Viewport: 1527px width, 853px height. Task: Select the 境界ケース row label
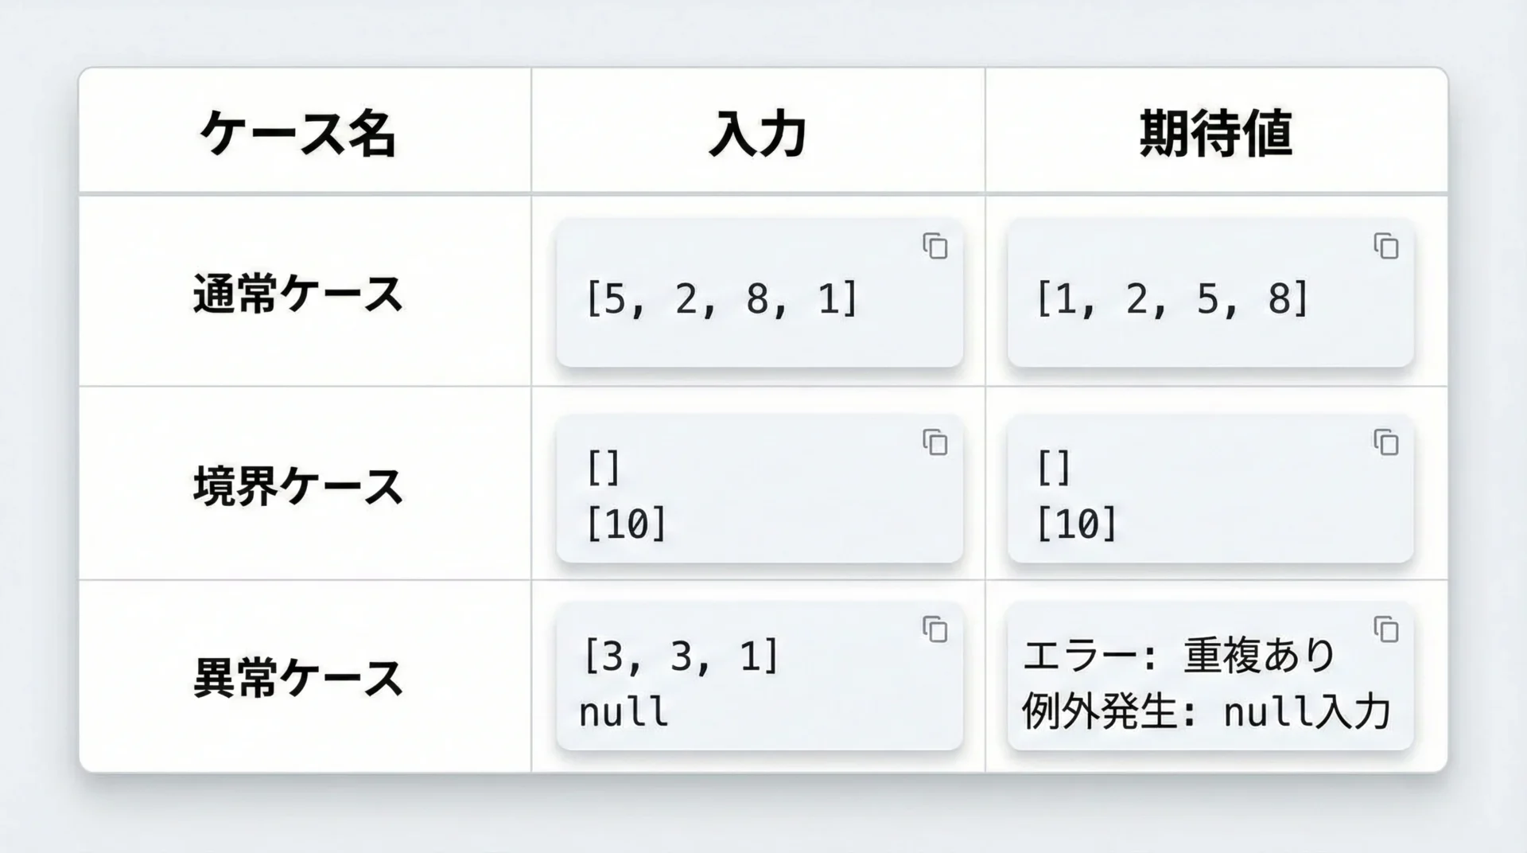coord(297,486)
